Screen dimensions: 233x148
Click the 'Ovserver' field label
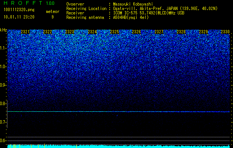click(x=75, y=4)
